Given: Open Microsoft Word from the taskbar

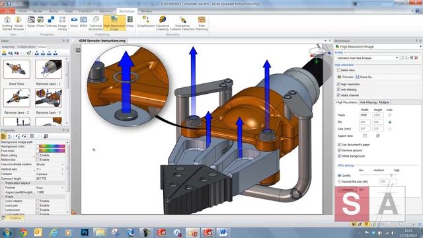Looking at the screenshot, I should (223, 232).
